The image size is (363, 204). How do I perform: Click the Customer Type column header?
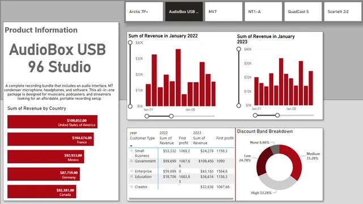(142, 138)
